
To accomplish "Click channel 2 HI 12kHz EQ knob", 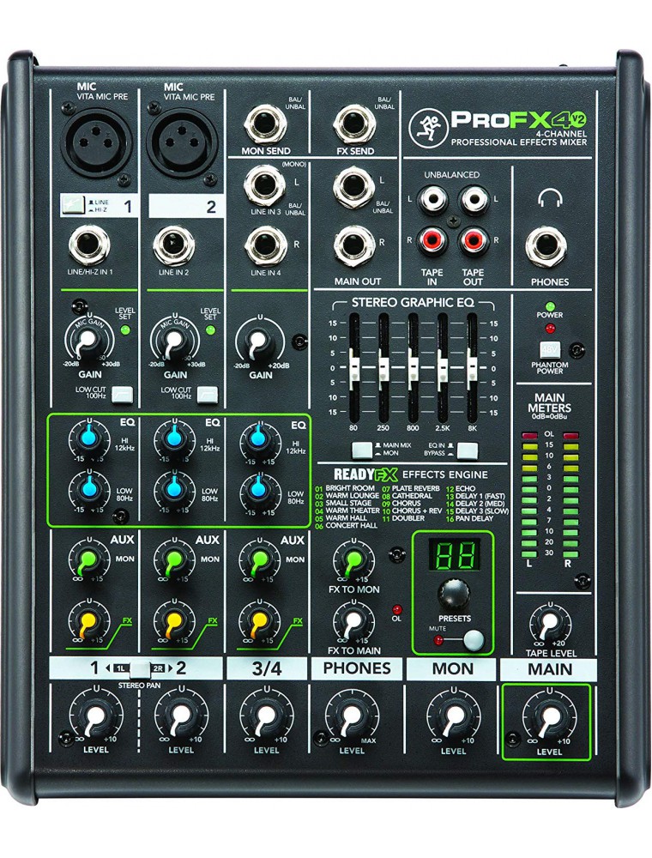I will (174, 438).
